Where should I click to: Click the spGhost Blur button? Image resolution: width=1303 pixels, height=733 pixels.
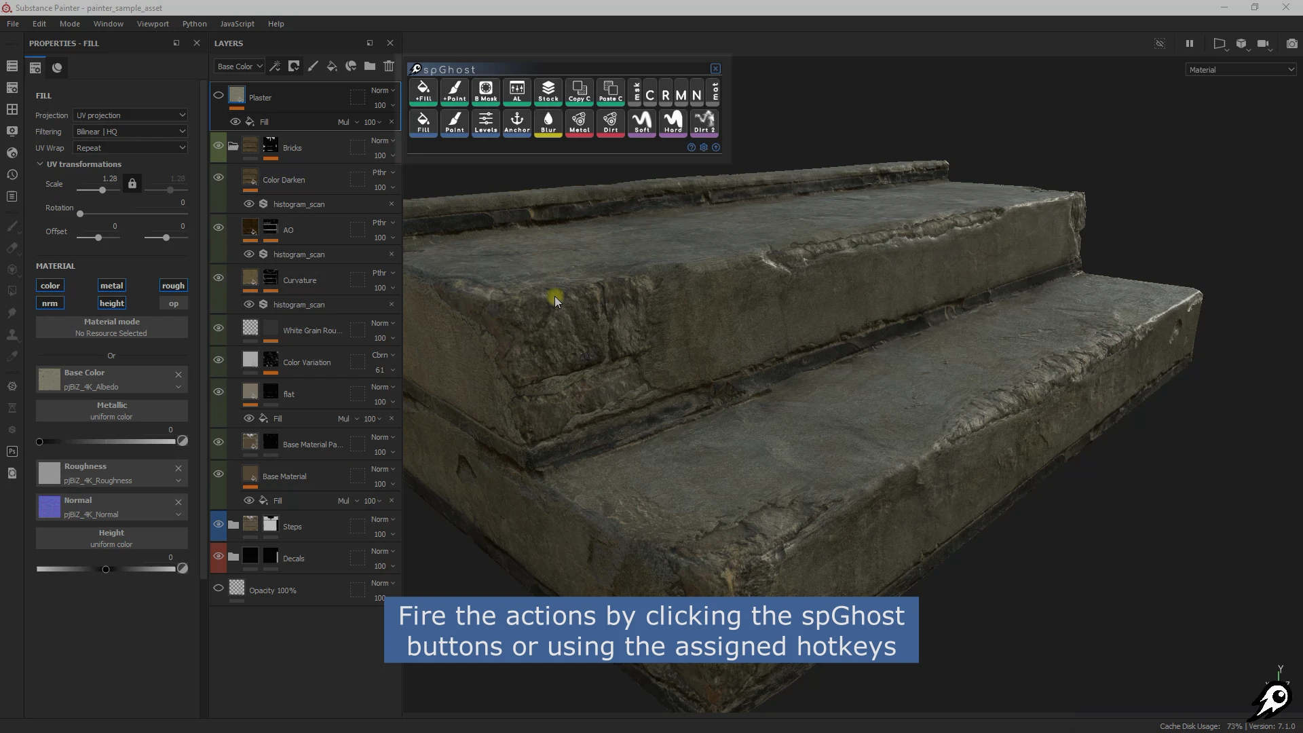[x=548, y=122]
